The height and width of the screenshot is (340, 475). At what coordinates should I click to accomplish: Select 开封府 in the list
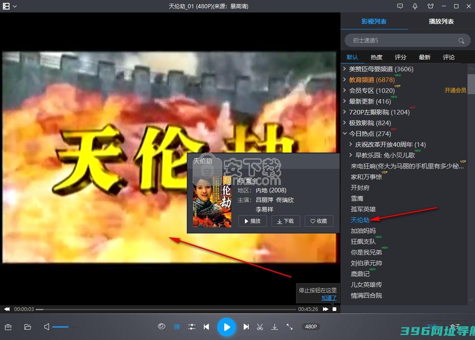(360, 187)
